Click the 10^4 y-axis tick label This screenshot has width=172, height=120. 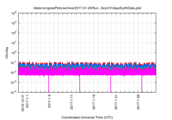coord(14,13)
